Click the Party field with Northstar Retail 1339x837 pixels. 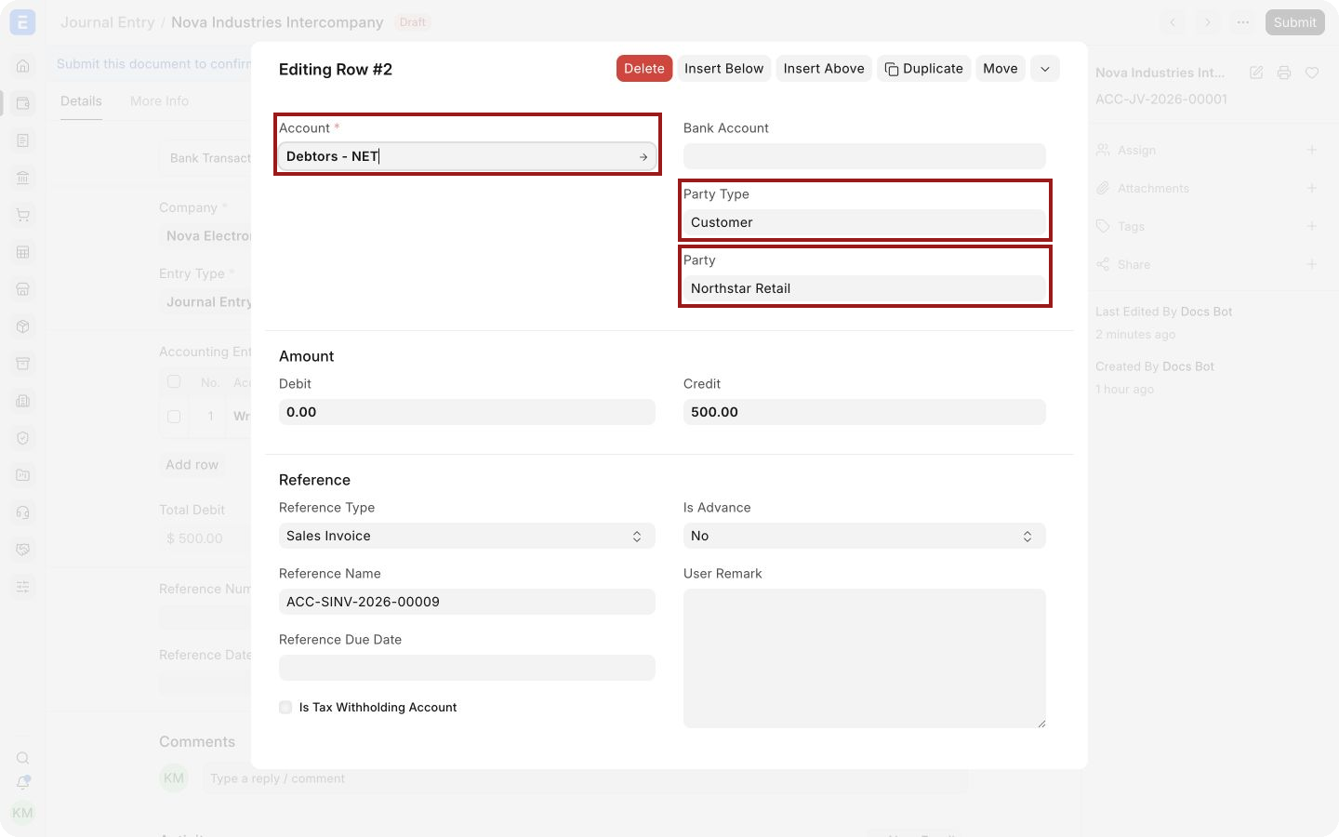(865, 288)
